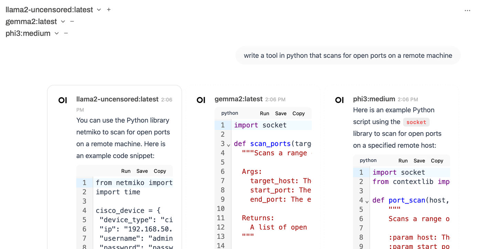Image resolution: width=478 pixels, height=249 pixels.
Task: Collapse the scan_ports function code fold
Action: pyautogui.click(x=228, y=144)
